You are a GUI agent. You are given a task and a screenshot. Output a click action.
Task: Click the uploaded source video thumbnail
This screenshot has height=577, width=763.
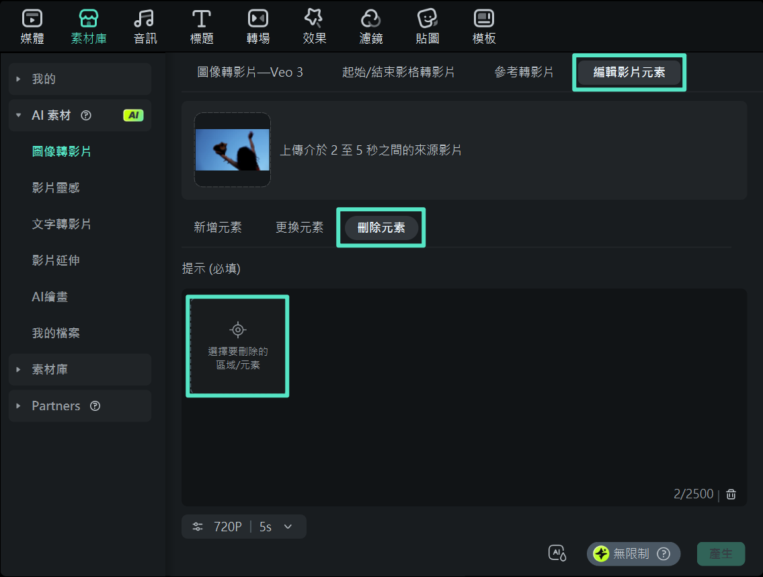(232, 149)
